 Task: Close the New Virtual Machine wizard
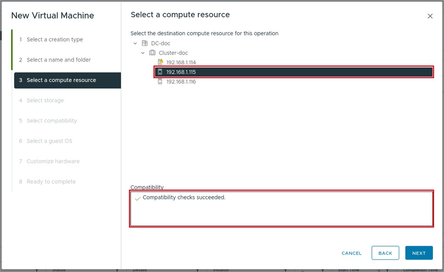coord(430,16)
